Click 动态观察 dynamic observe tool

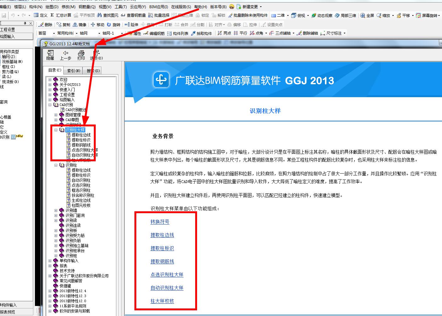tap(322, 15)
